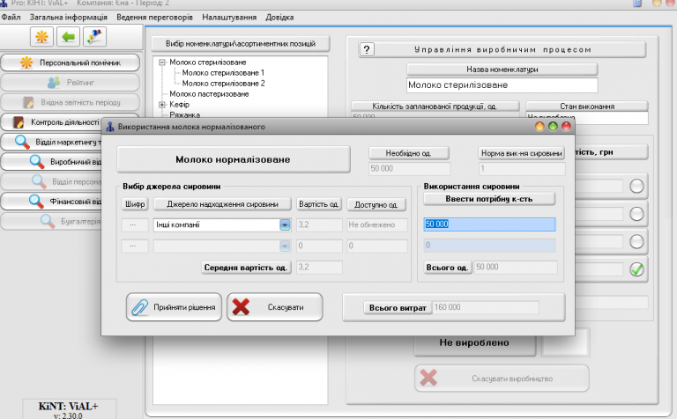
Task: Select Молоко стерилізоване 2 in tree
Action: (x=223, y=84)
